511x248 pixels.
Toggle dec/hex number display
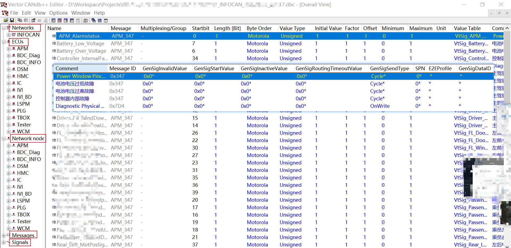(86, 20)
